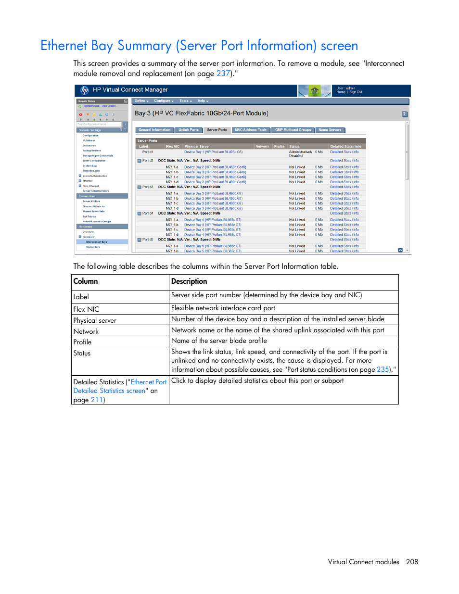Click the orange major alert triangle icon
459x594 pixels.
tap(88, 115)
